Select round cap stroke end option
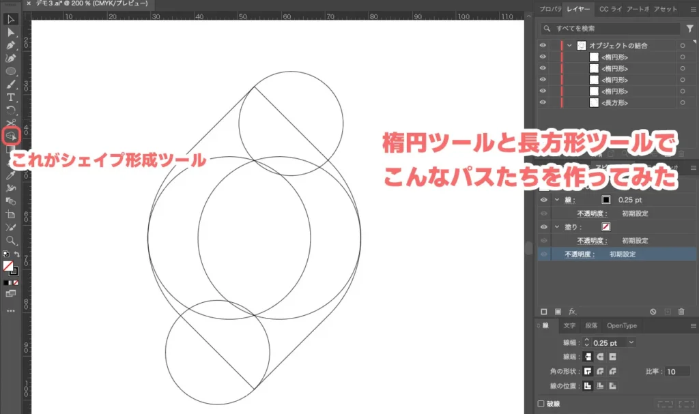The height and width of the screenshot is (414, 699). coord(600,357)
